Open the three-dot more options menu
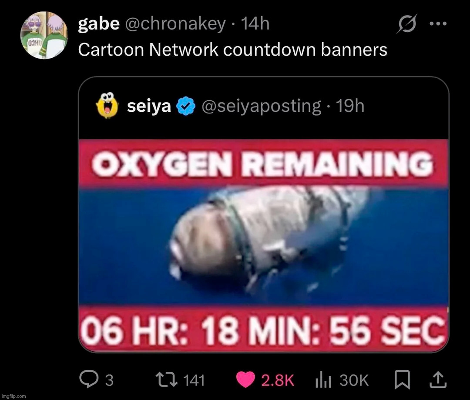This screenshot has width=470, height=400. (438, 24)
